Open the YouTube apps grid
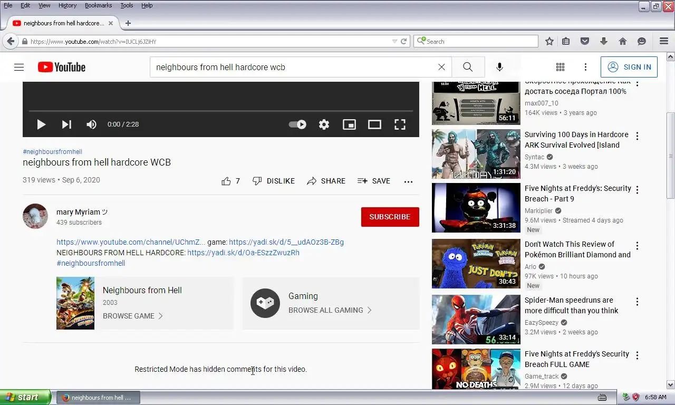 [560, 67]
